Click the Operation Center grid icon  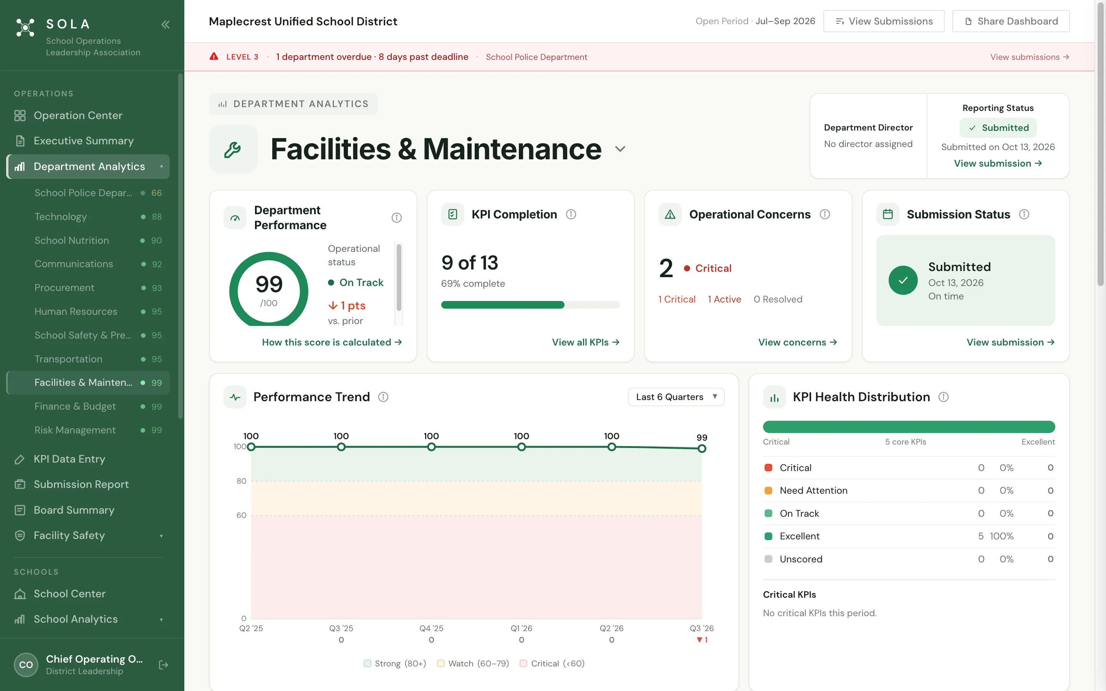(x=20, y=116)
